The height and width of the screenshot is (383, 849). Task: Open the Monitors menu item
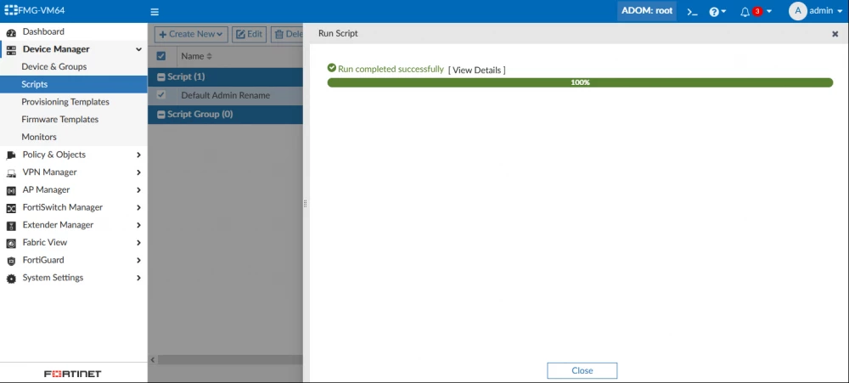click(39, 137)
